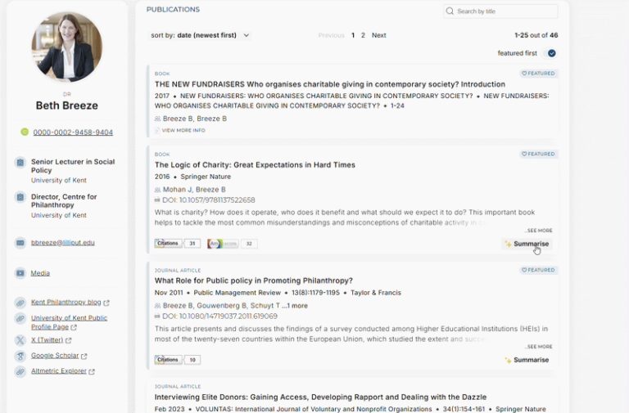Image resolution: width=629 pixels, height=413 pixels.
Task: Click the ORCID iD green icon
Action: pos(25,132)
